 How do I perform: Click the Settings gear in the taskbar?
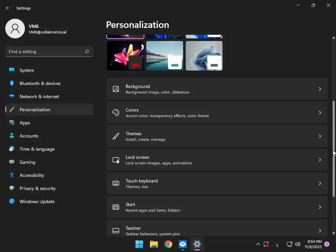pos(197,244)
